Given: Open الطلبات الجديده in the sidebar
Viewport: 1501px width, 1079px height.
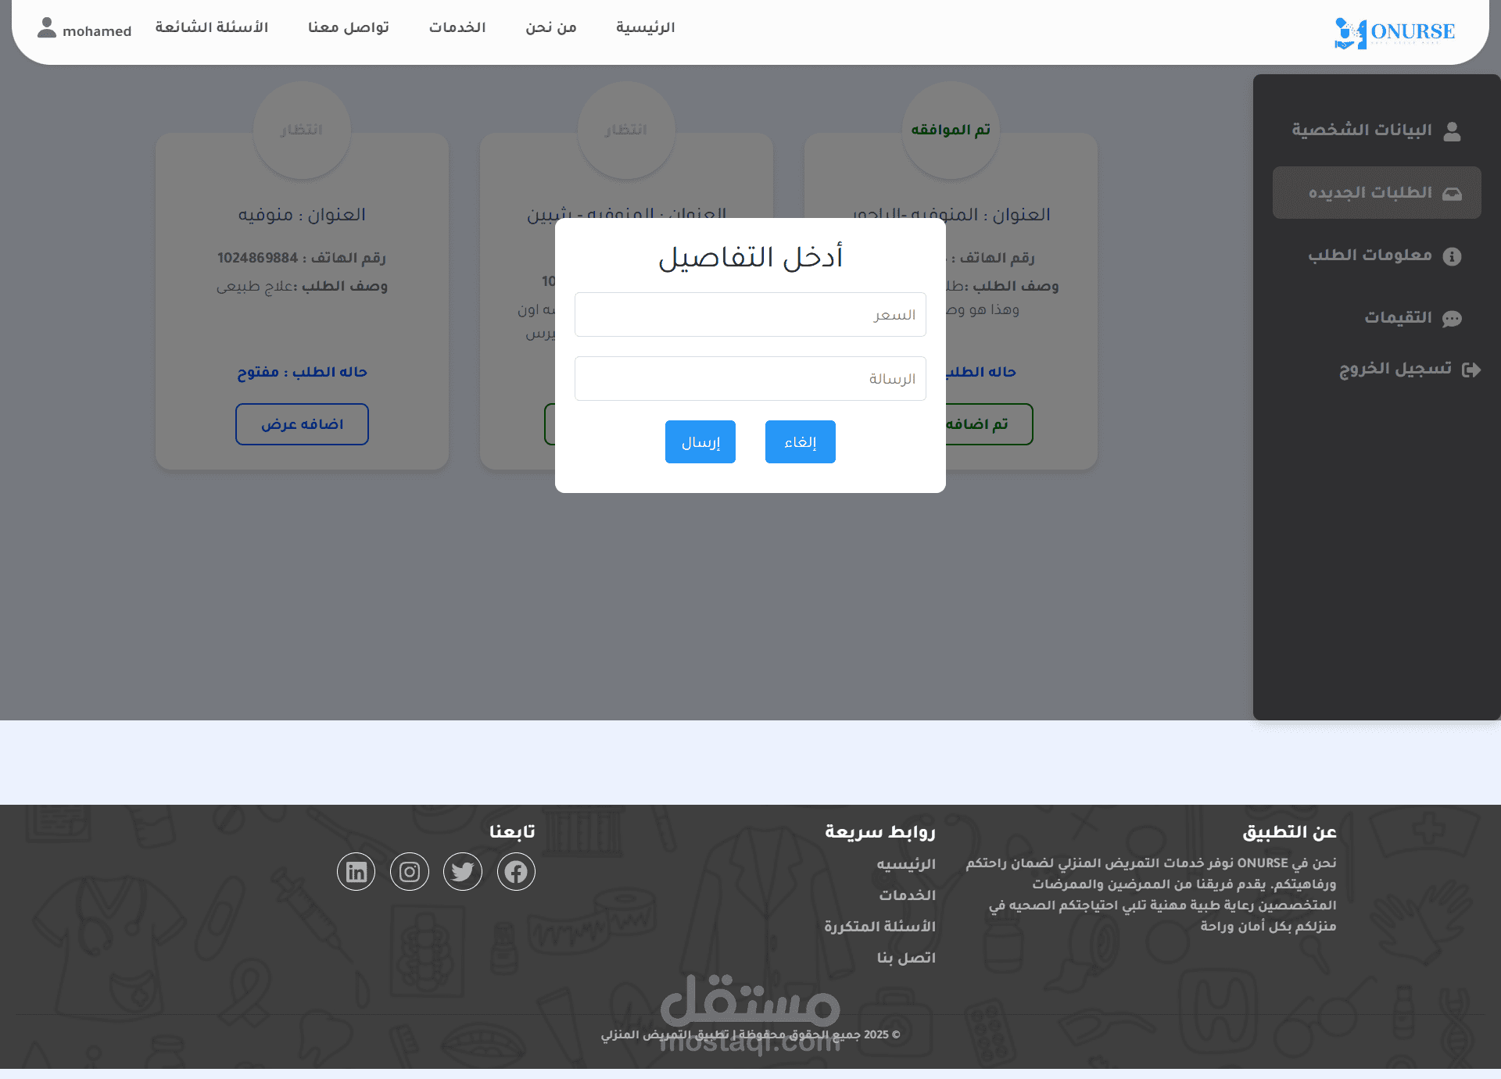Looking at the screenshot, I should pos(1377,193).
